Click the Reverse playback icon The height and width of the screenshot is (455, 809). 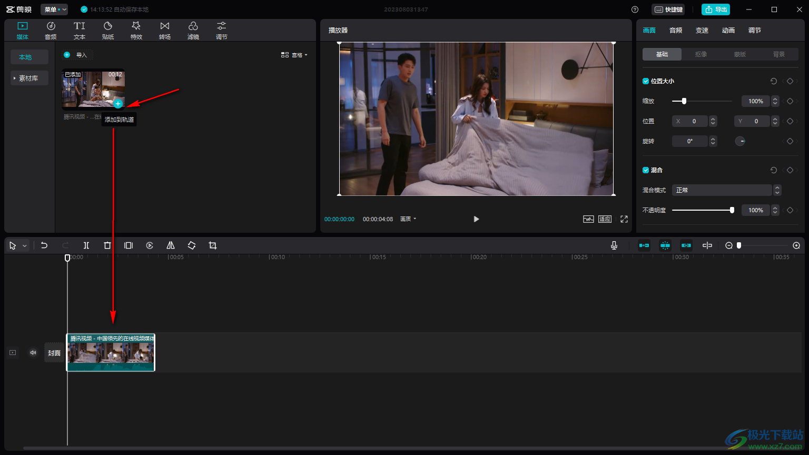150,245
